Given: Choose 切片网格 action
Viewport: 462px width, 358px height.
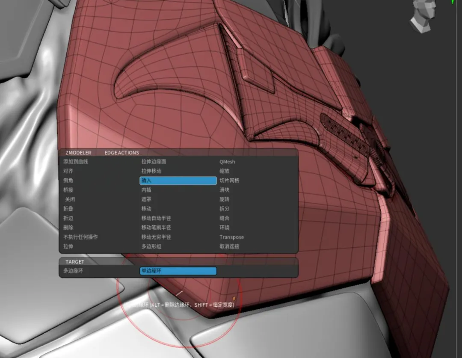Looking at the screenshot, I should click(x=229, y=180).
